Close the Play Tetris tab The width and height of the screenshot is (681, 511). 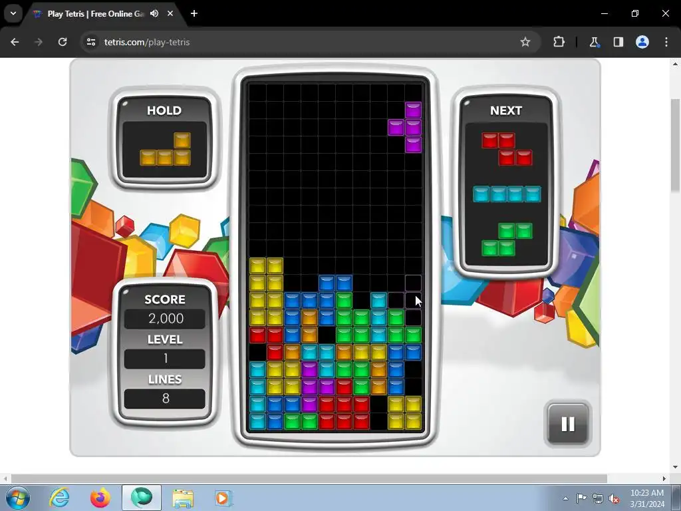tap(170, 13)
